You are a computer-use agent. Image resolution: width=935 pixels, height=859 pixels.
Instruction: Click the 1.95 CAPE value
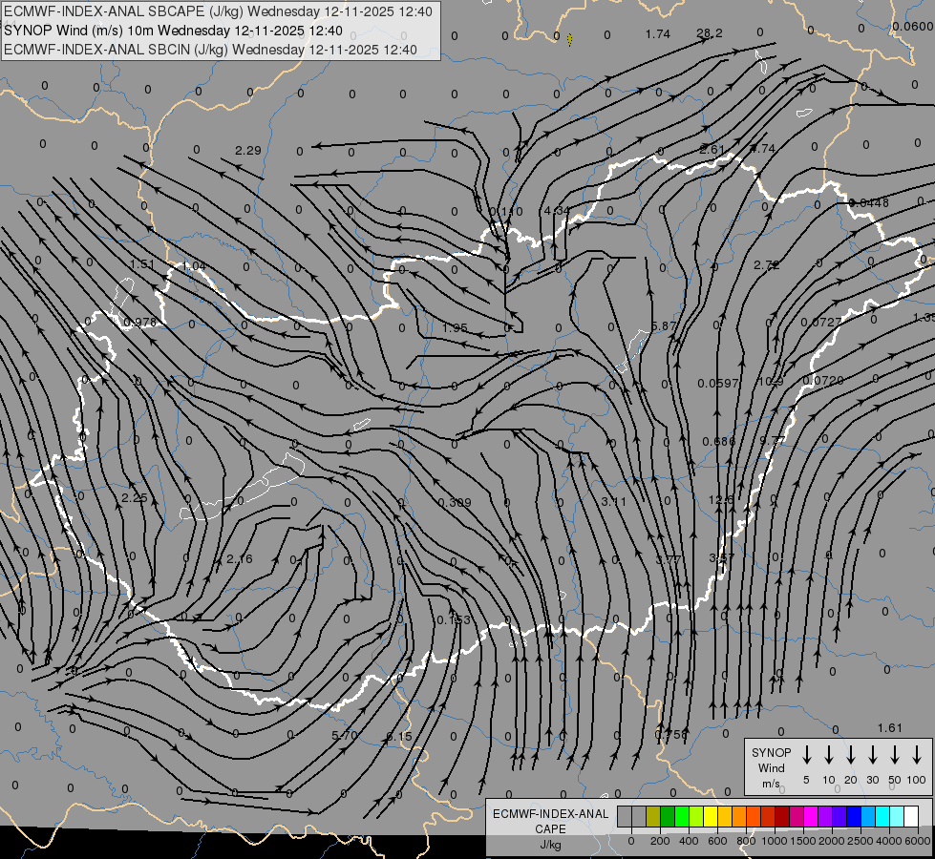click(x=455, y=327)
